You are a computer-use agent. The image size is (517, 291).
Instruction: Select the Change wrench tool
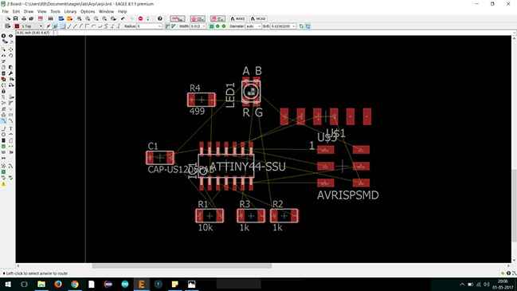[x=11, y=73]
